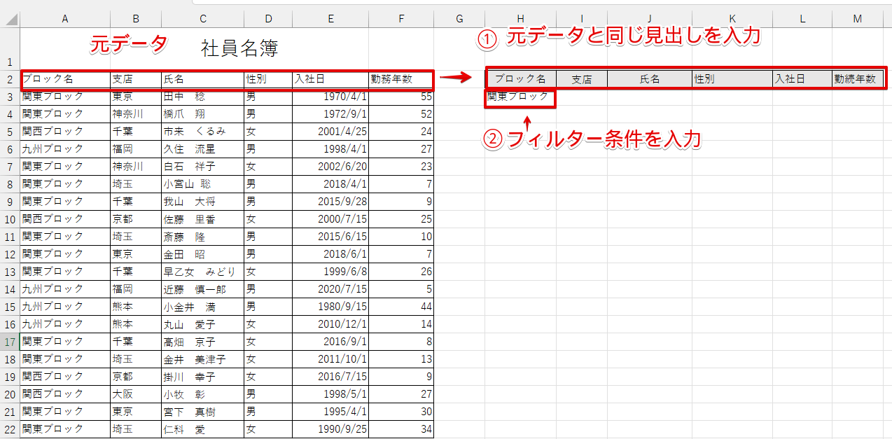
Task: Click the 入社日 header in column E
Action: [330, 79]
